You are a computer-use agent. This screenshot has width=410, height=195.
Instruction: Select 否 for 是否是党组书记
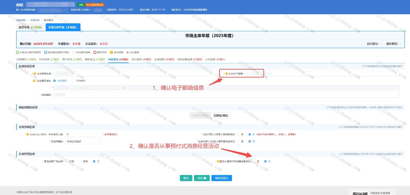250,141
